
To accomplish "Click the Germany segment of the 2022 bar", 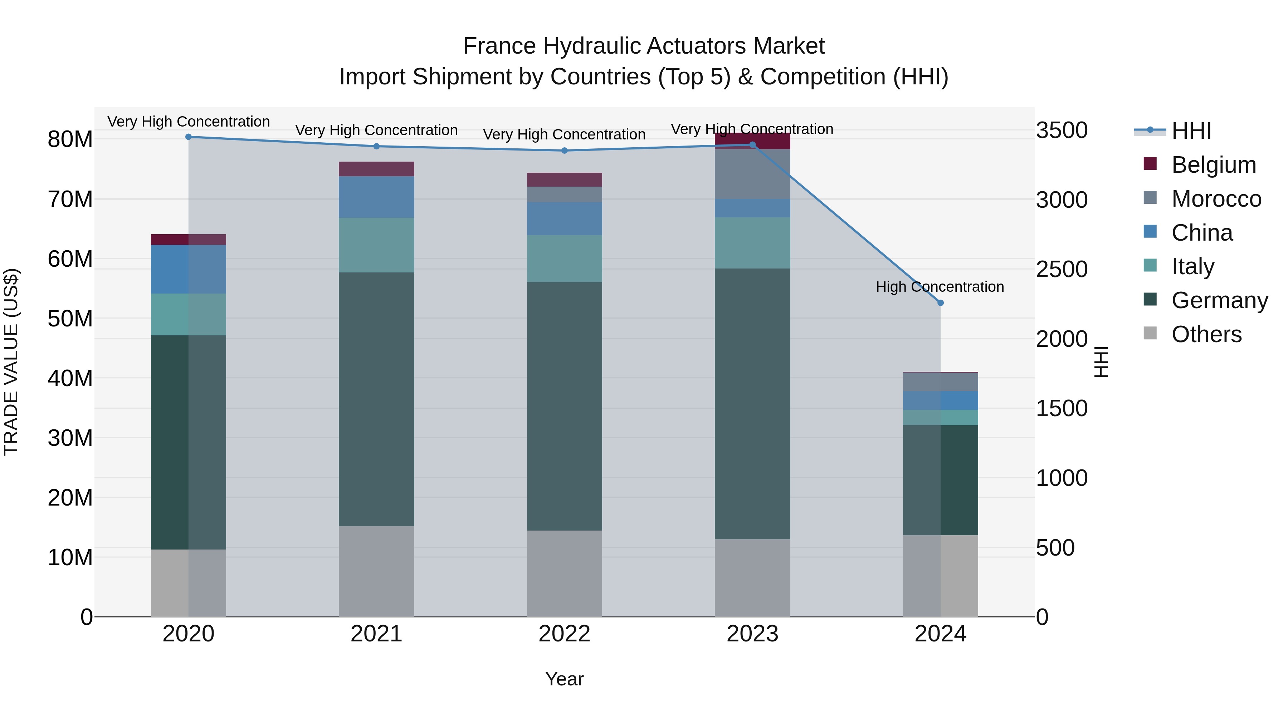I will (565, 406).
